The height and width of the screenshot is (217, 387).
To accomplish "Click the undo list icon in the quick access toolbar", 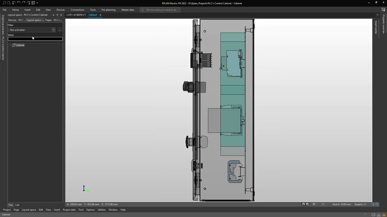I will tap(14, 3).
